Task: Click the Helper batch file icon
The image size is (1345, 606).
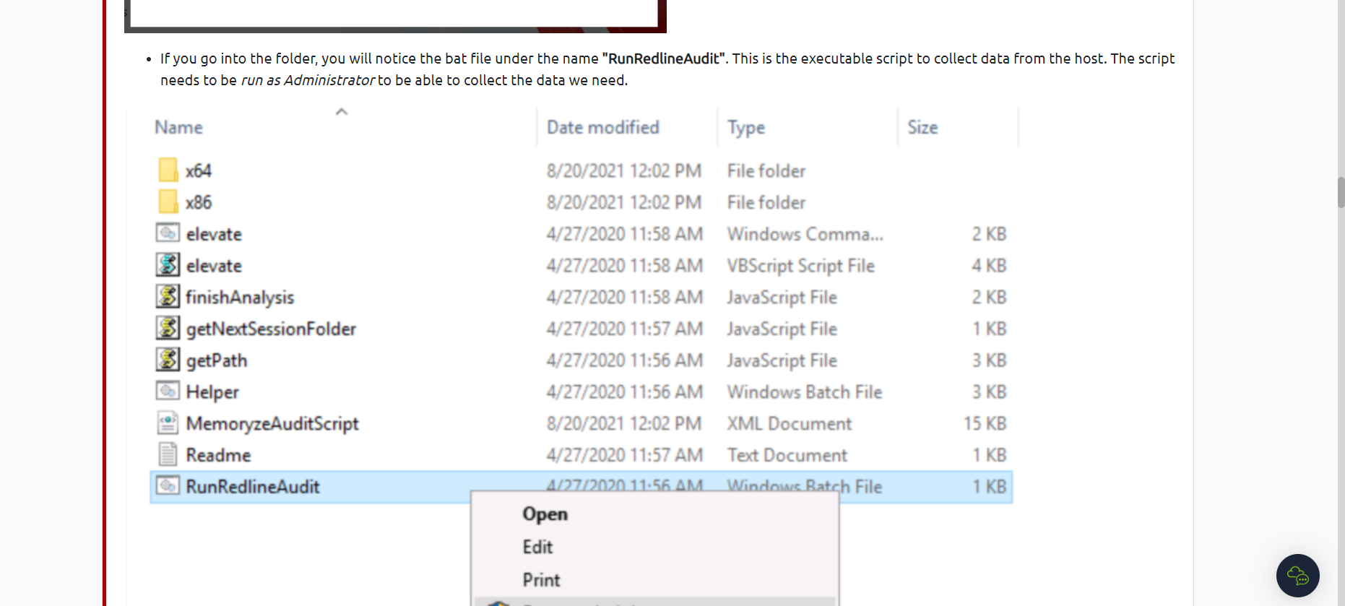Action: tap(168, 391)
